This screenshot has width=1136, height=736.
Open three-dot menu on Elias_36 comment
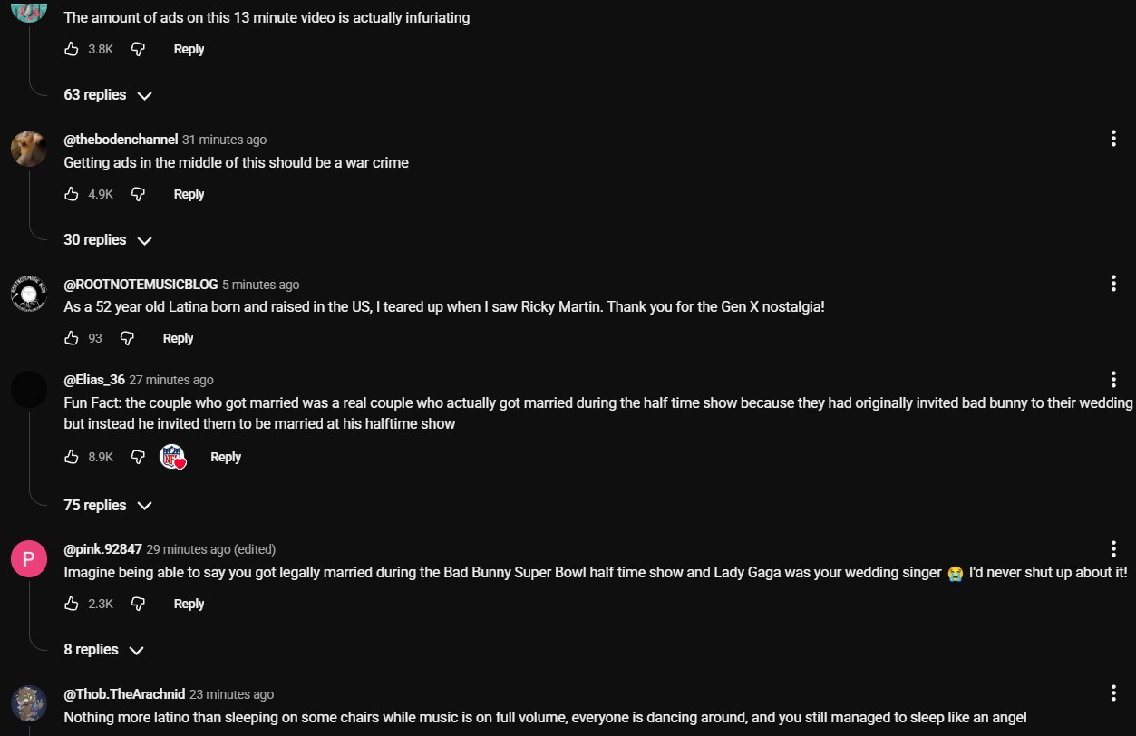click(x=1113, y=379)
